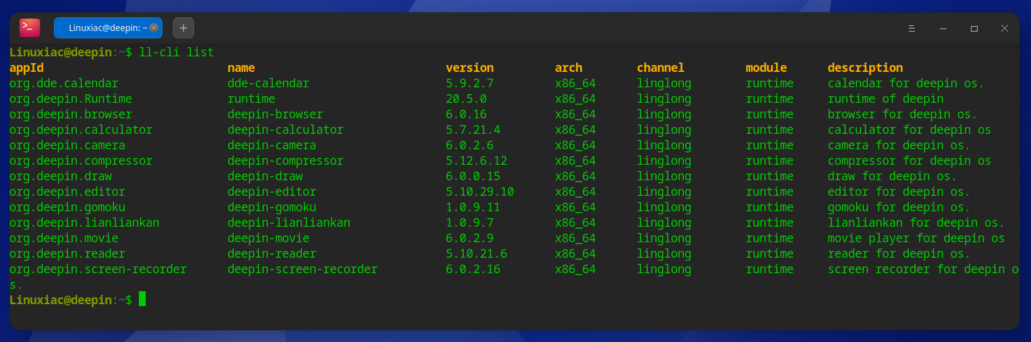This screenshot has width=1031, height=342.
Task: Open the hamburger main menu
Action: coord(911,28)
